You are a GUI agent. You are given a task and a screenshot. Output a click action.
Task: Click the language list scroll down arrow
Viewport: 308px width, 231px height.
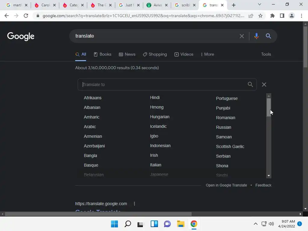click(x=269, y=176)
